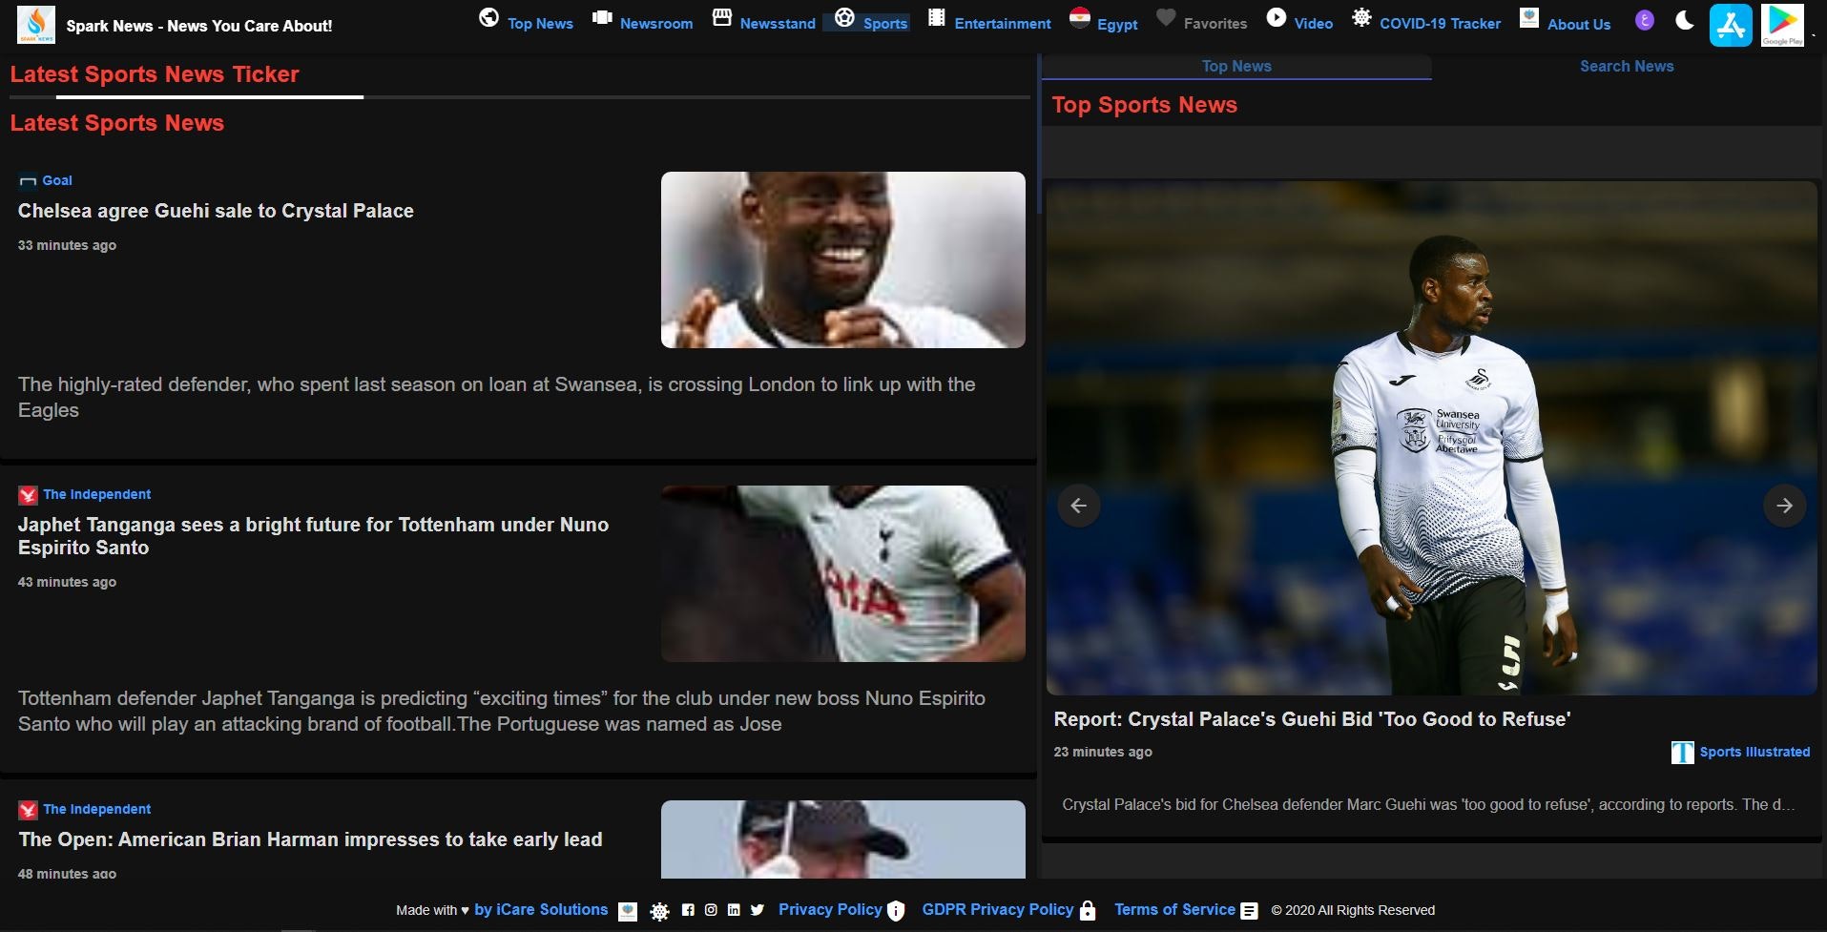Go back using the carousel left arrow
Image resolution: width=1827 pixels, height=932 pixels.
pyautogui.click(x=1079, y=505)
